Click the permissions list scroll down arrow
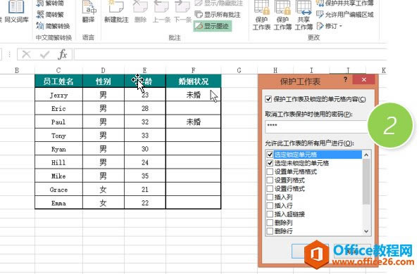Image resolution: width=419 pixels, height=274 pixels. click(x=366, y=231)
